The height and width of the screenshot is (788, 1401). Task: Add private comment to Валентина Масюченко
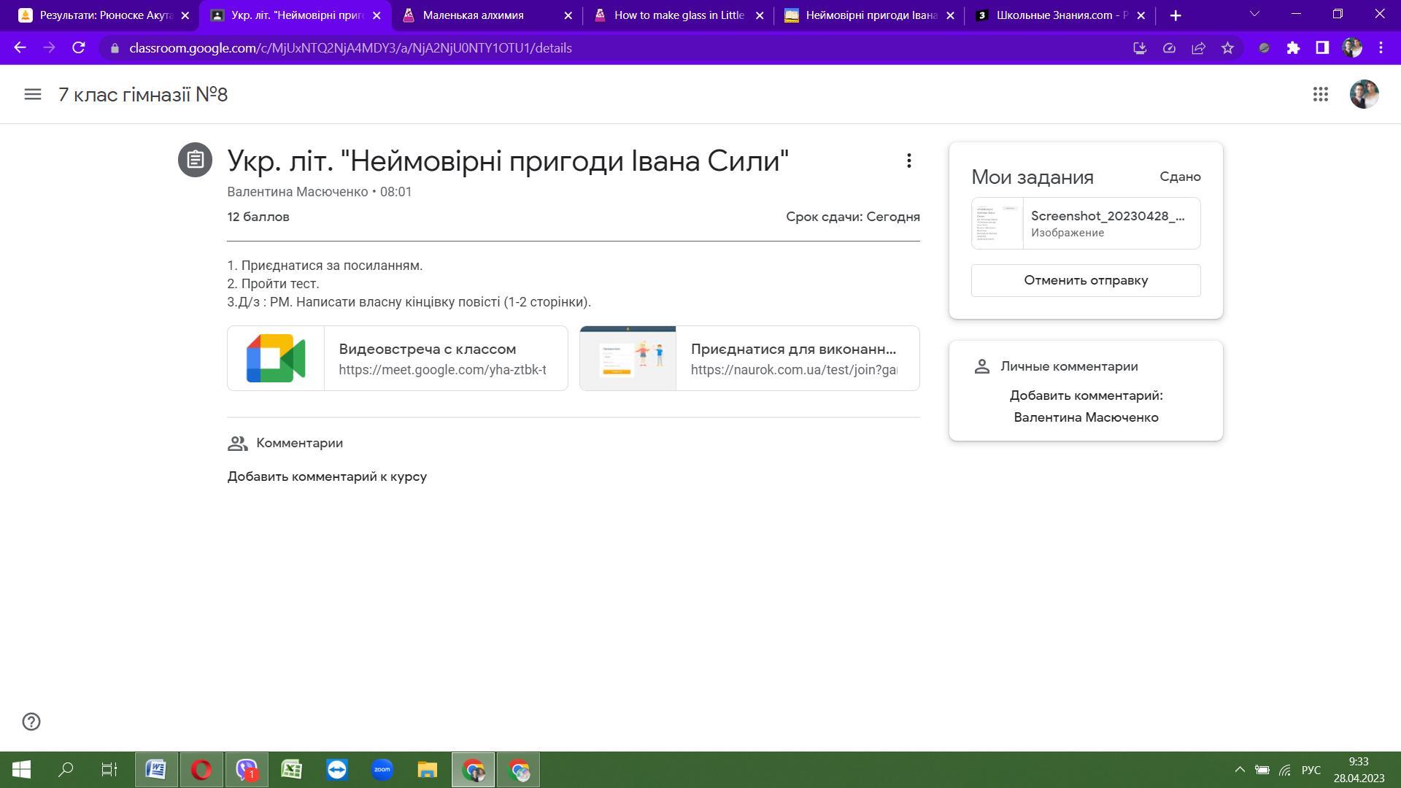pos(1085,406)
